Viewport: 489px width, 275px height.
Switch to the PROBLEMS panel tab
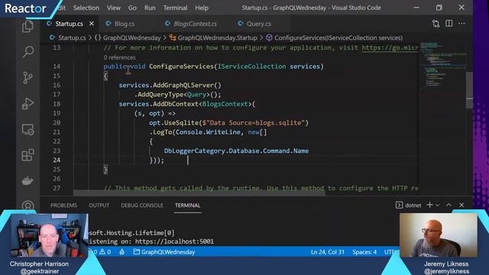click(63, 205)
